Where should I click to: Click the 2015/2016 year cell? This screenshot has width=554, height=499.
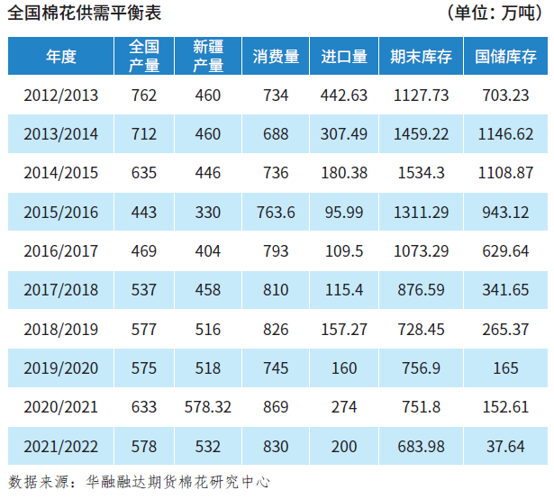pos(61,213)
